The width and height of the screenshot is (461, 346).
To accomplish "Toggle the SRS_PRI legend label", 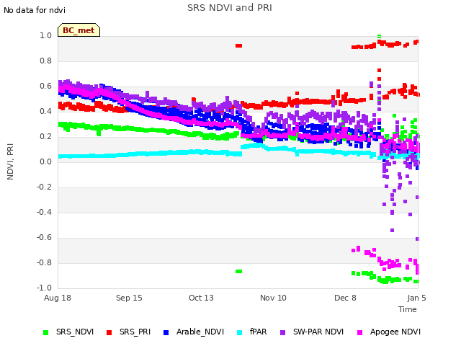I will pos(135,332).
